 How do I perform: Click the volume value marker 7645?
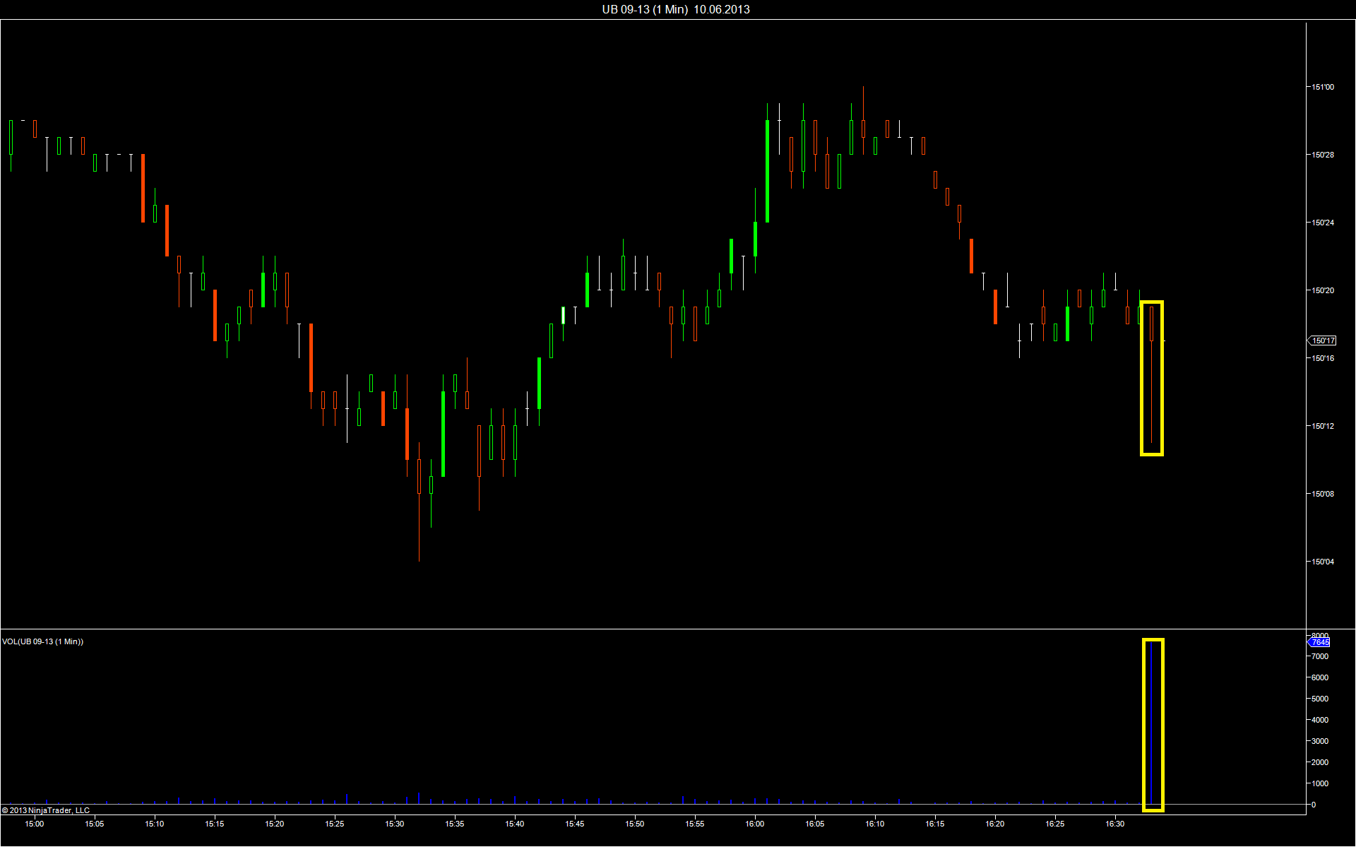pyautogui.click(x=1320, y=642)
